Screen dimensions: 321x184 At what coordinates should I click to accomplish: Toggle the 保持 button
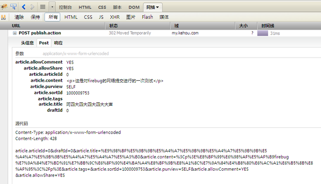point(35,17)
